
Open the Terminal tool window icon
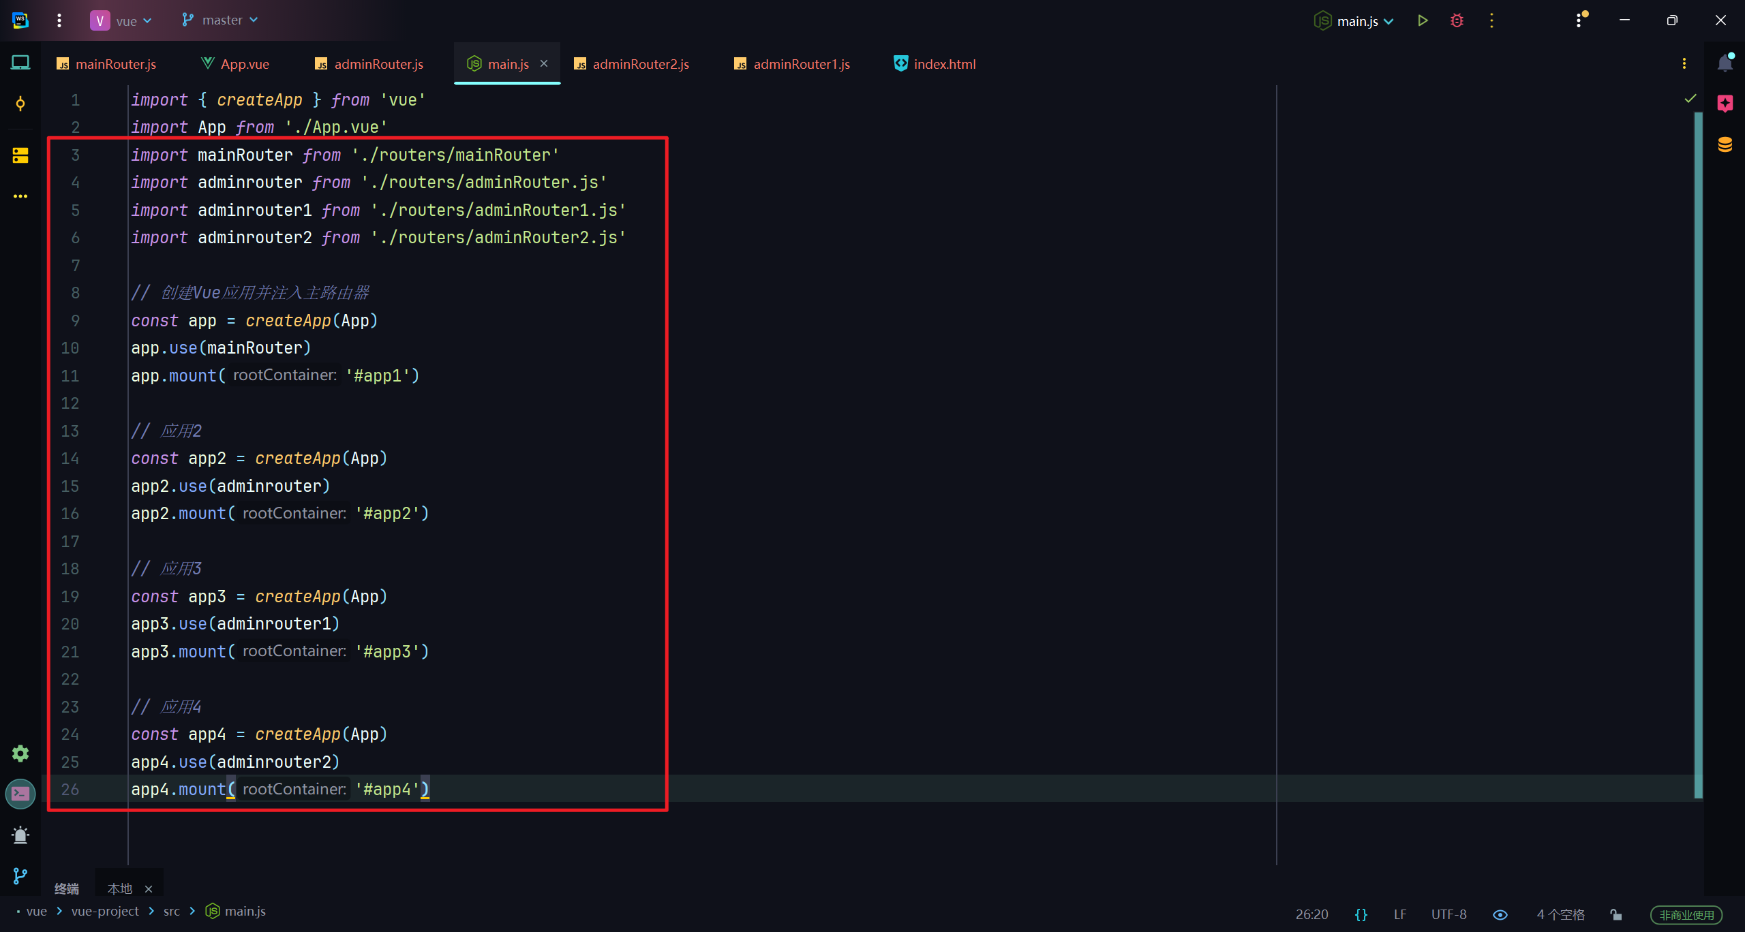point(20,794)
